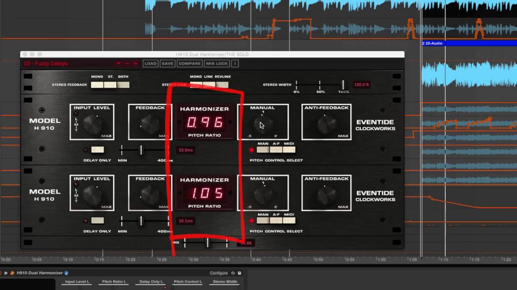Click the device activator play triangle icon
The image size is (517, 290).
tap(6, 273)
